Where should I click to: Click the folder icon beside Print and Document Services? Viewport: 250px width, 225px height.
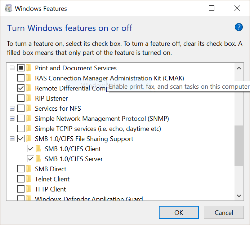click(x=28, y=68)
